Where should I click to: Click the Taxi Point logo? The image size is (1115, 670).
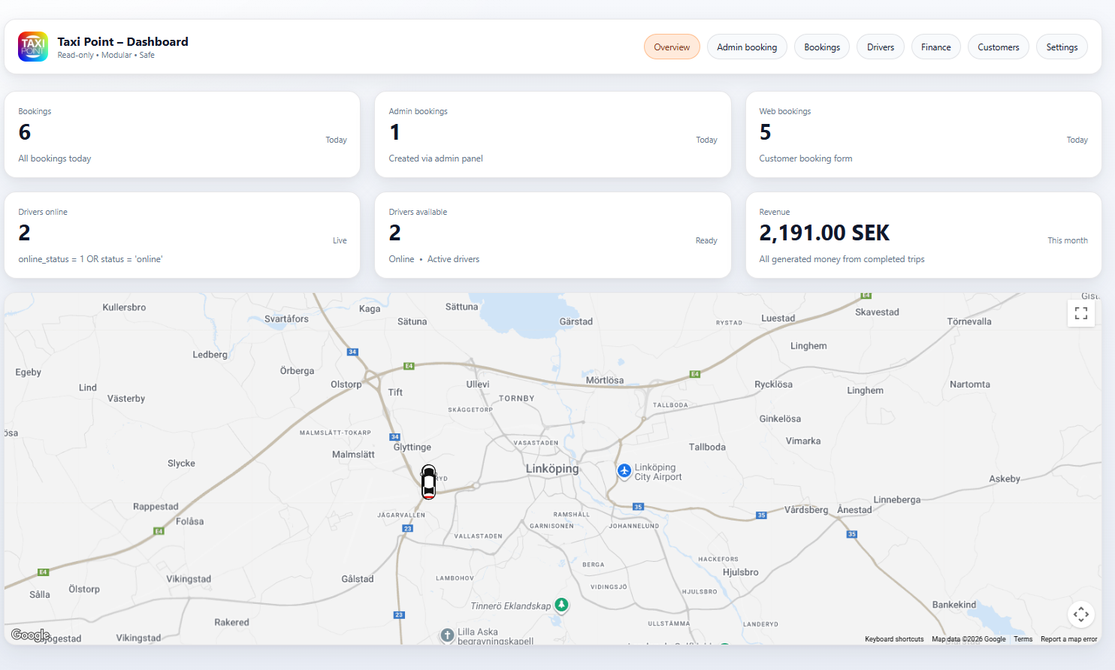pos(32,46)
